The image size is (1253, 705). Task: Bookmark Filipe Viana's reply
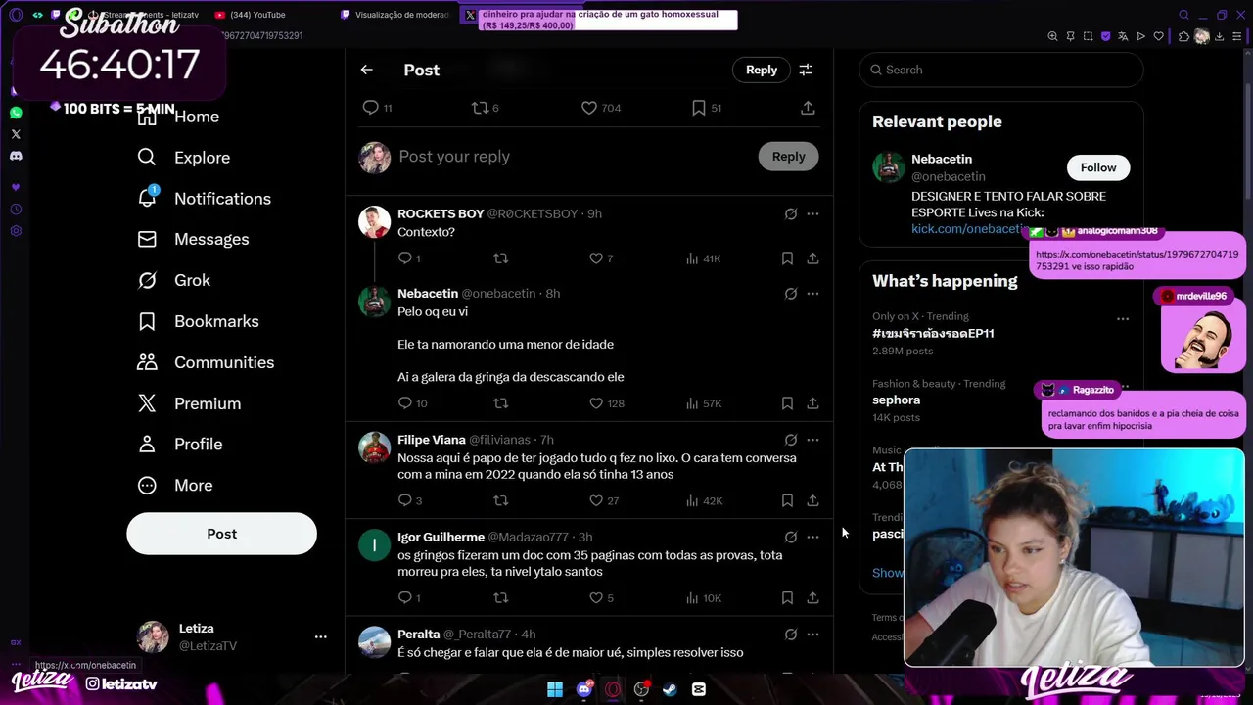point(787,500)
